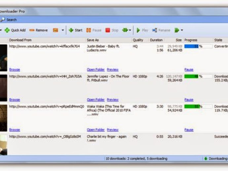The height and width of the screenshot is (171, 228).
Task: Open dropdown beside forward arrows icon
Action: pyautogui.click(x=182, y=30)
